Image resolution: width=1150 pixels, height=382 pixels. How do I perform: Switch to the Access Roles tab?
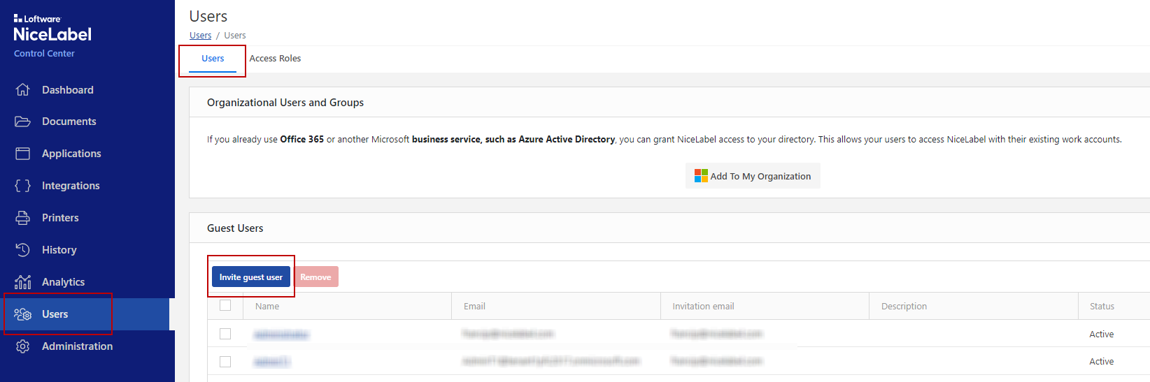tap(275, 59)
